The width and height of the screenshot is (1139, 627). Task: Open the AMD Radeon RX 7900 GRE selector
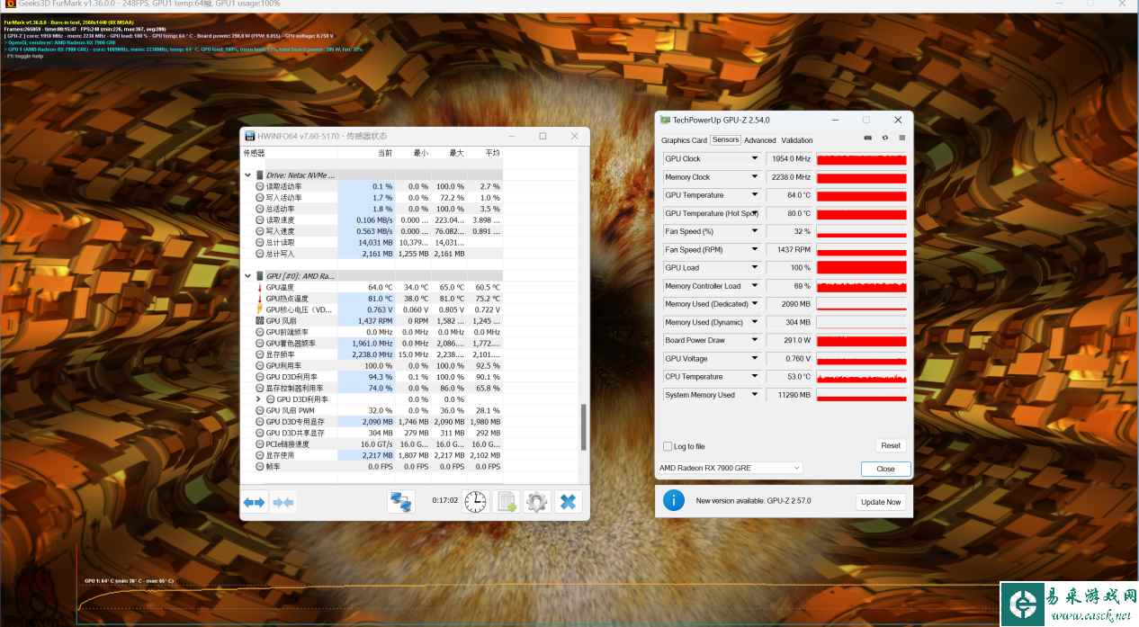click(x=730, y=468)
